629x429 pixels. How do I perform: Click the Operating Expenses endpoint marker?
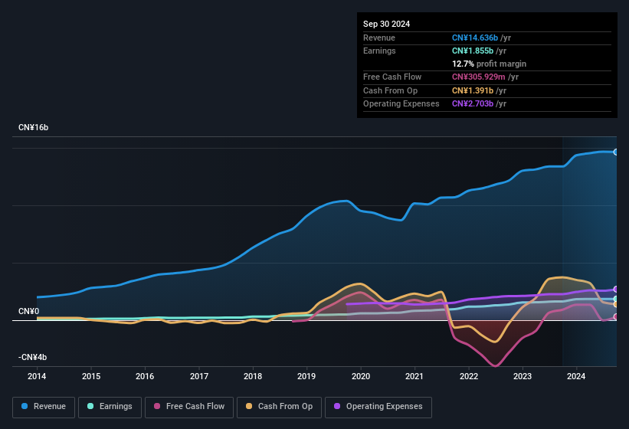pyautogui.click(x=616, y=289)
